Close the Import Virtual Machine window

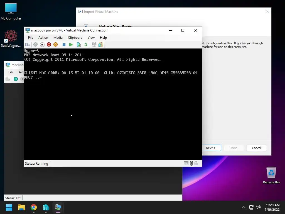tap(267, 11)
